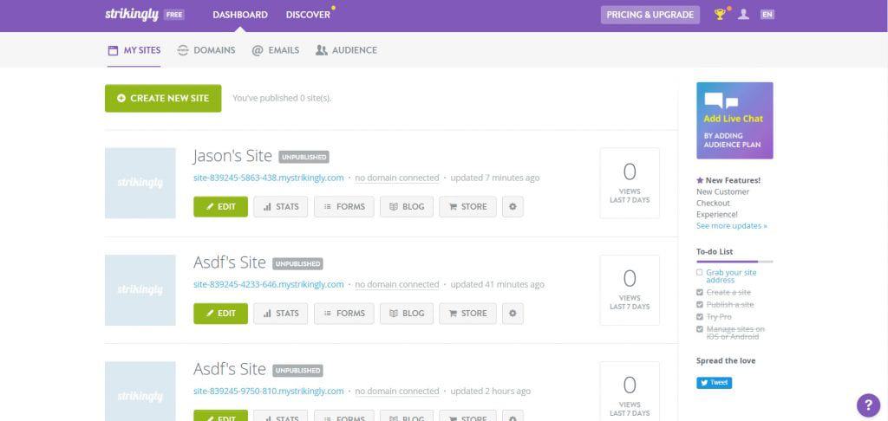Click thumbnail of site-839245-9750-810
888x421 pixels.
tap(140, 391)
